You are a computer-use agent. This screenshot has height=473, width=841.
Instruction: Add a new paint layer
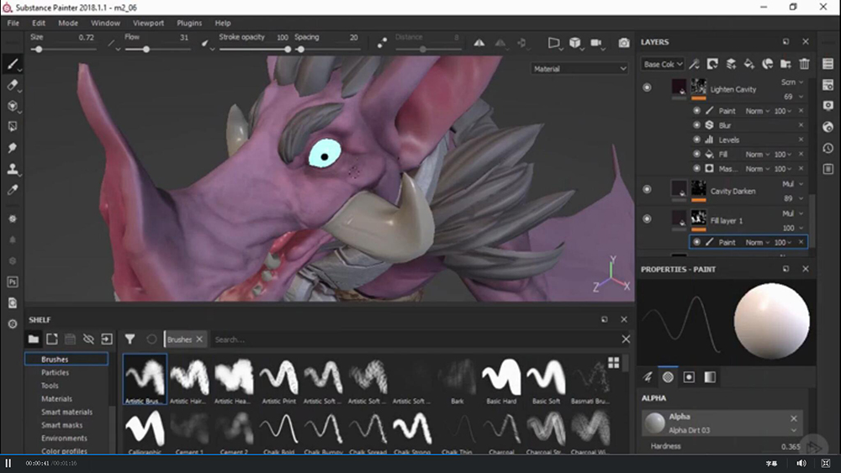coord(731,65)
